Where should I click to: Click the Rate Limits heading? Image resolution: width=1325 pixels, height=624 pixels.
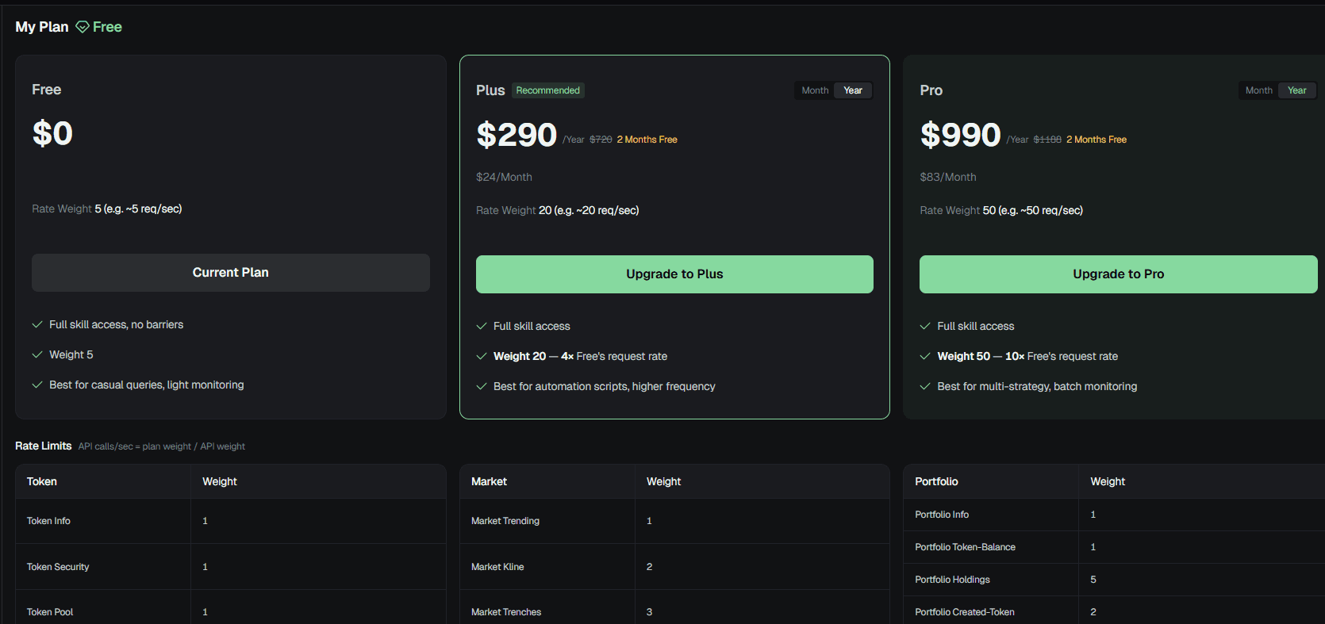click(x=43, y=446)
